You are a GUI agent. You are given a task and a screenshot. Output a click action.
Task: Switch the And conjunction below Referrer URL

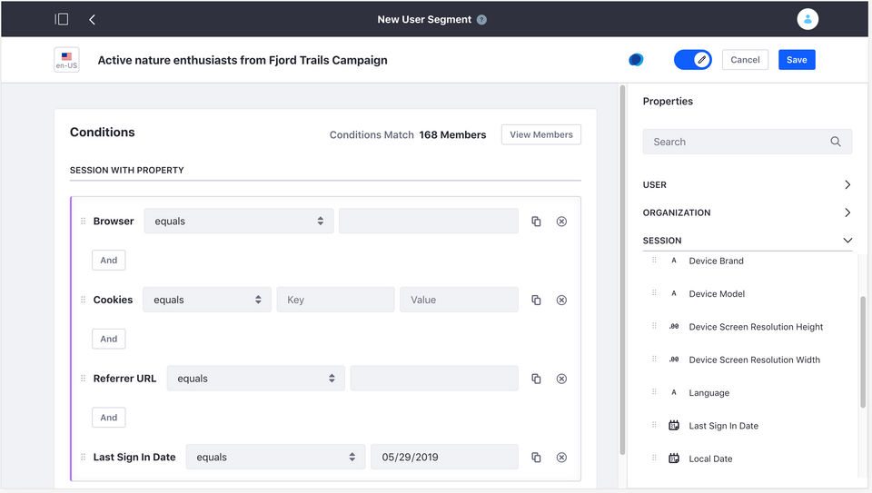tap(109, 418)
